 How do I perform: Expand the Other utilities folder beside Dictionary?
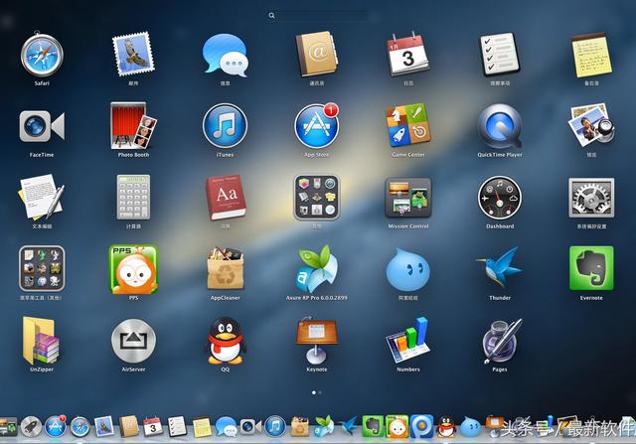click(x=317, y=198)
